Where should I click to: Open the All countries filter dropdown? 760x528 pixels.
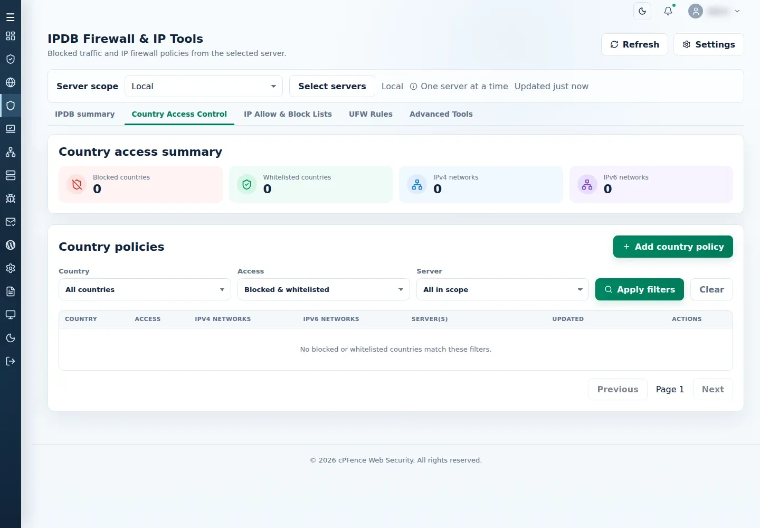click(x=145, y=289)
